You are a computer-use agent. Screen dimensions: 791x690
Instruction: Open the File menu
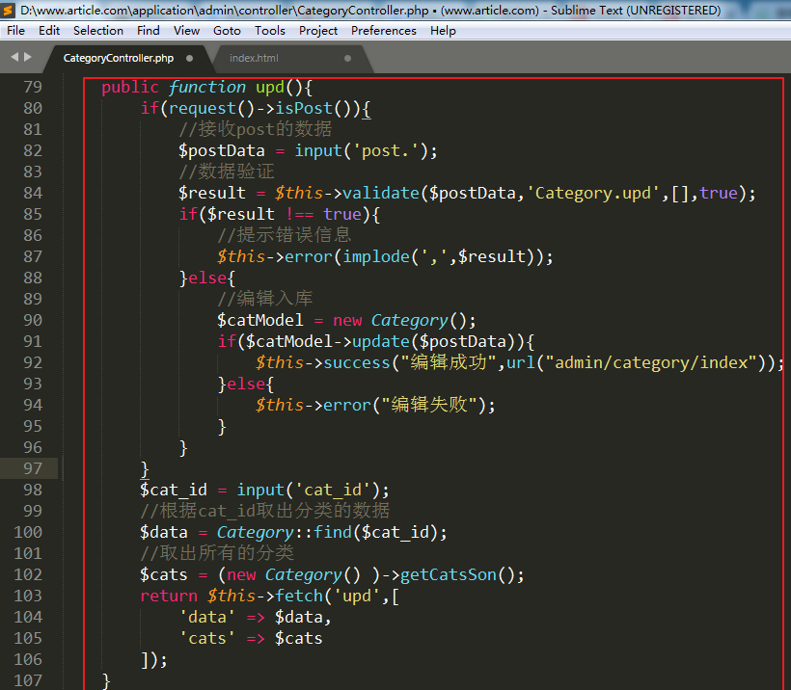tap(15, 31)
